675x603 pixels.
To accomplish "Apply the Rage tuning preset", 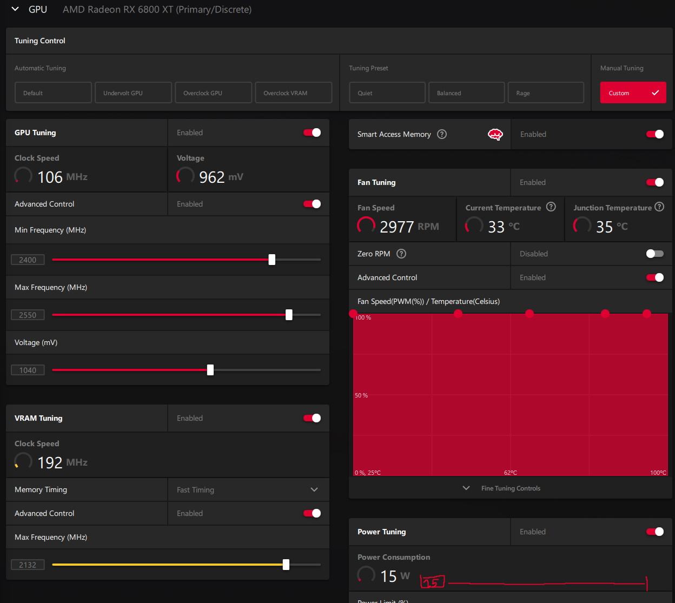I will point(546,92).
